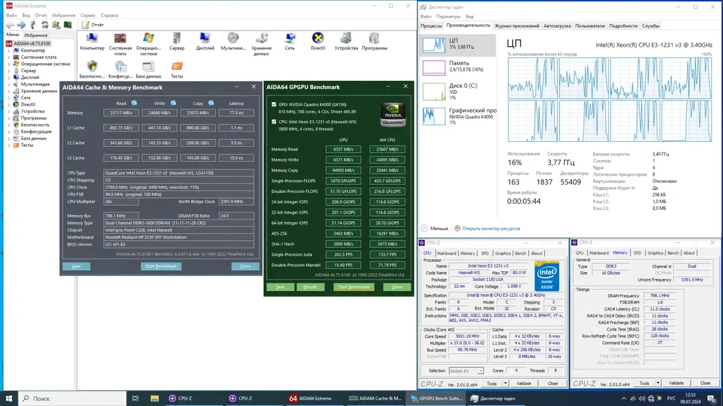Click the Windows search box on taskbar
Viewport: 723px width, 406px height.
point(72,398)
